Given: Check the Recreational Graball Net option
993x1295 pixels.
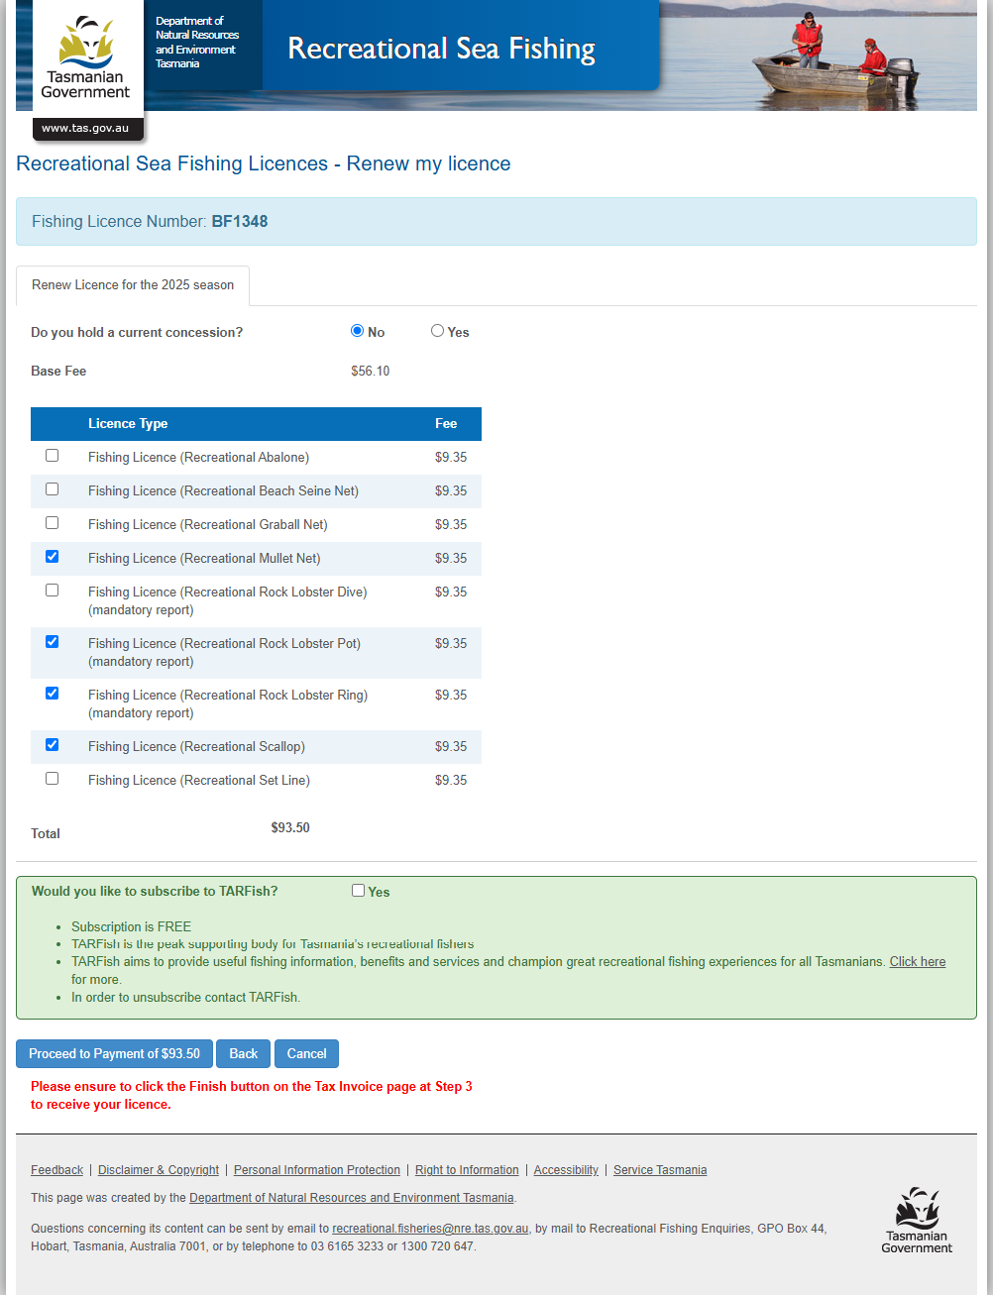Looking at the screenshot, I should (x=53, y=523).
